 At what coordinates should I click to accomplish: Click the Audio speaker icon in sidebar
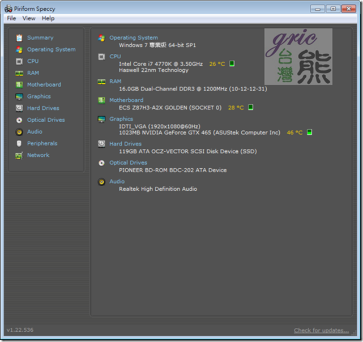point(19,132)
